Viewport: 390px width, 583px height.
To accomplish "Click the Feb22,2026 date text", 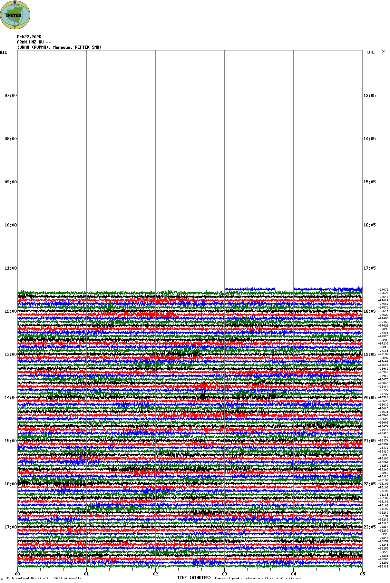I will pyautogui.click(x=29, y=37).
